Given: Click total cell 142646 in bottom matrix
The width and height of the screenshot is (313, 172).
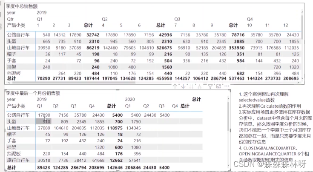Looking at the screenshot, I should 115,167.
